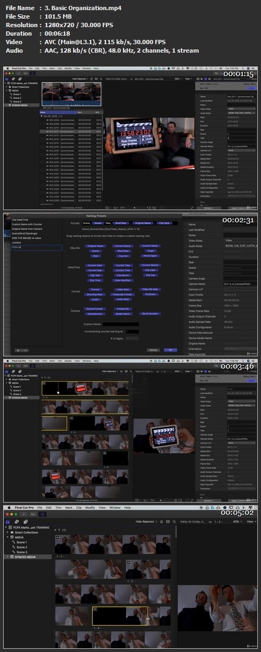Collapse group 1 disclosure triangle, bottom frame browser

[56, 530]
